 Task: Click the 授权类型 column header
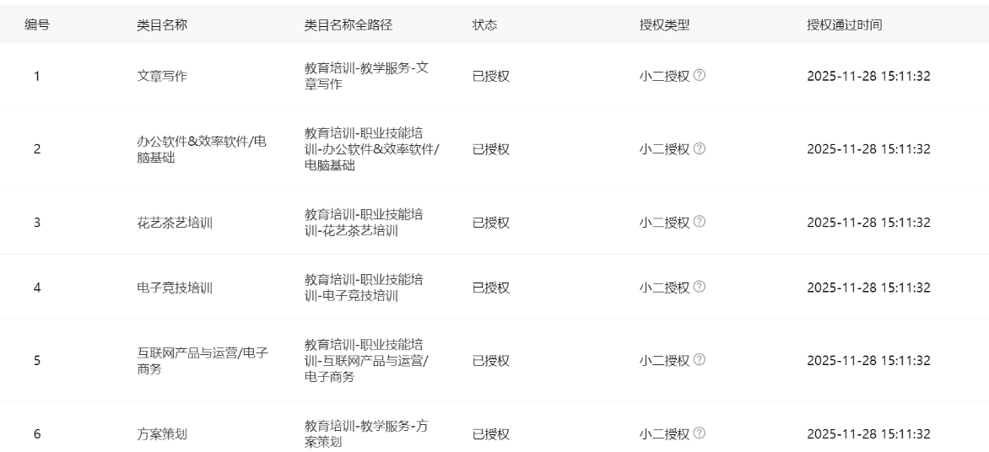[x=665, y=25]
